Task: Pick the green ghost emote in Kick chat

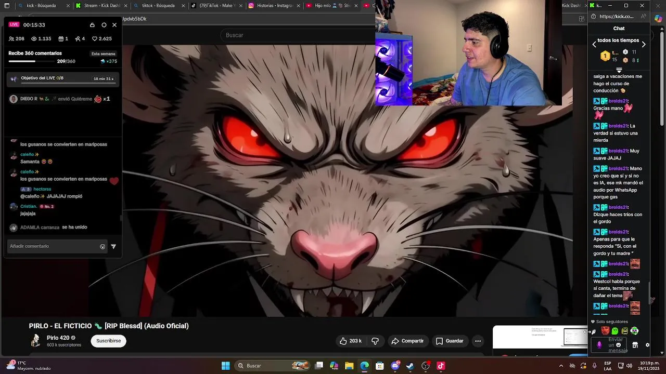Action: (615, 331)
